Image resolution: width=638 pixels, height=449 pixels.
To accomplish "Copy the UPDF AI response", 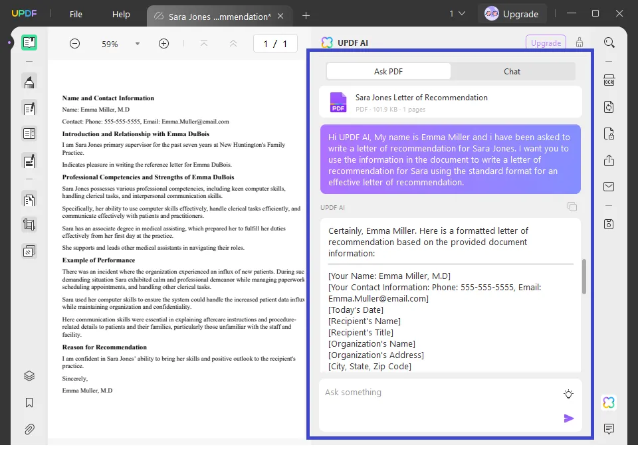I will pyautogui.click(x=572, y=207).
